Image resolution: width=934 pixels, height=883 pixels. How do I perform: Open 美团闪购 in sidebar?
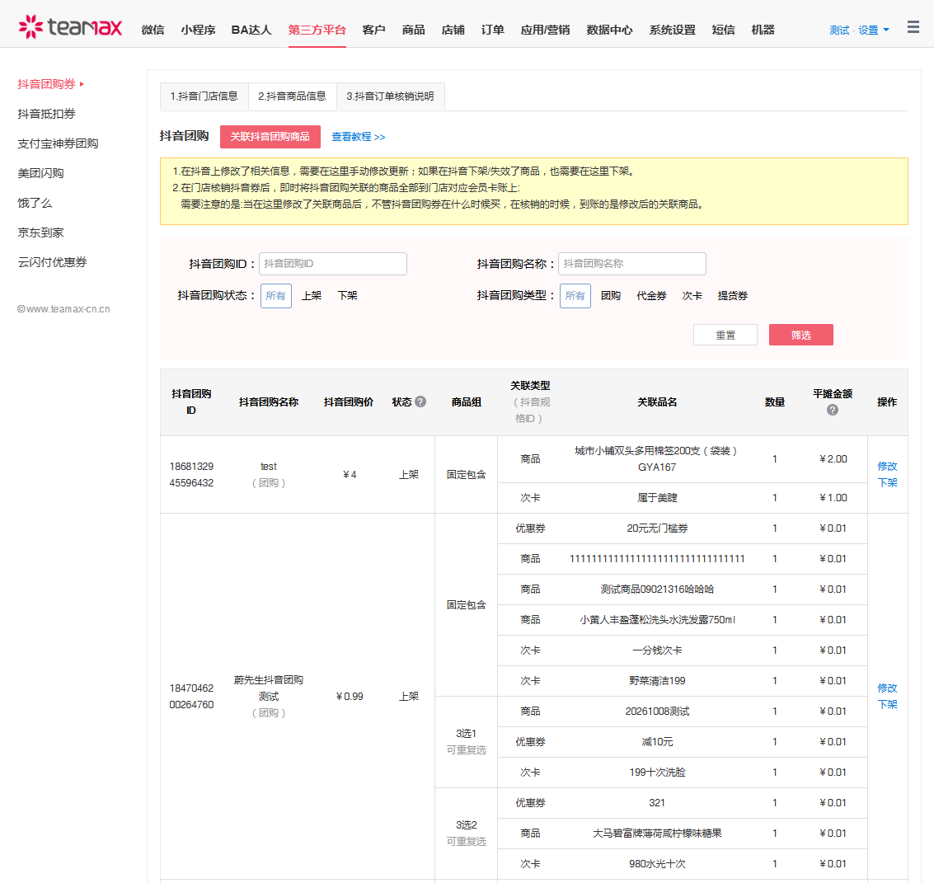[40, 173]
